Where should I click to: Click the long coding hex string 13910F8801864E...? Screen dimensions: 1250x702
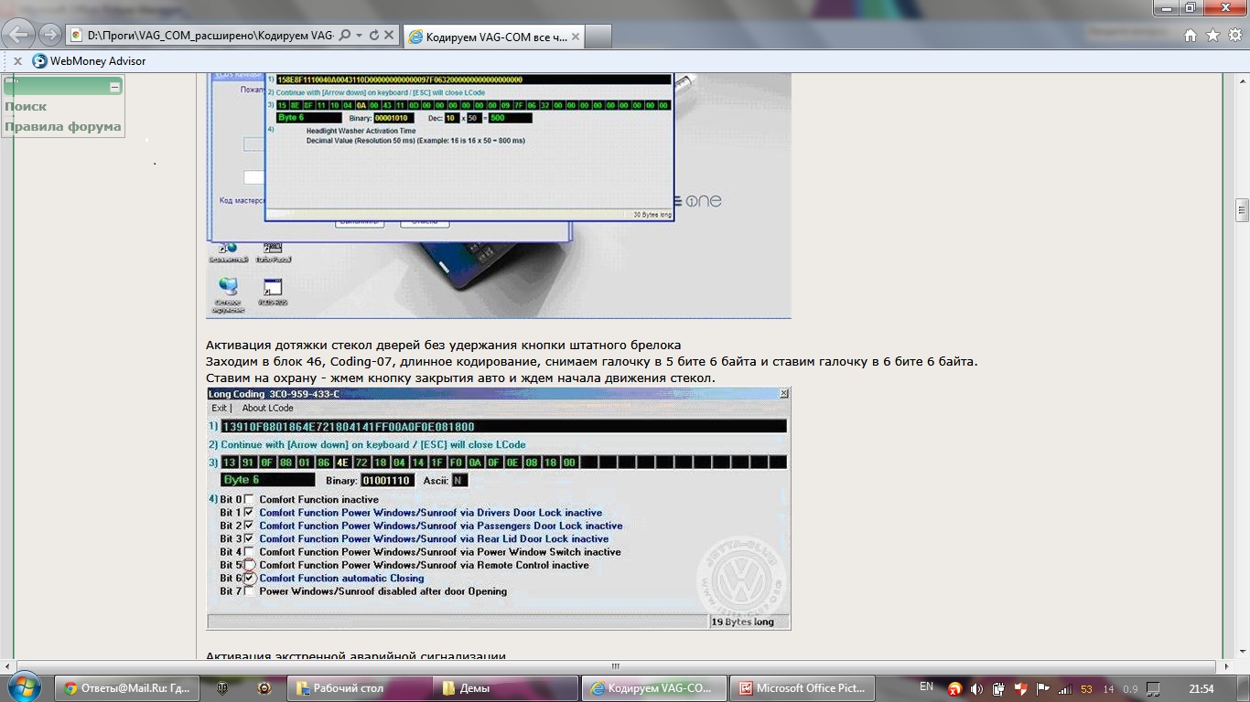503,427
